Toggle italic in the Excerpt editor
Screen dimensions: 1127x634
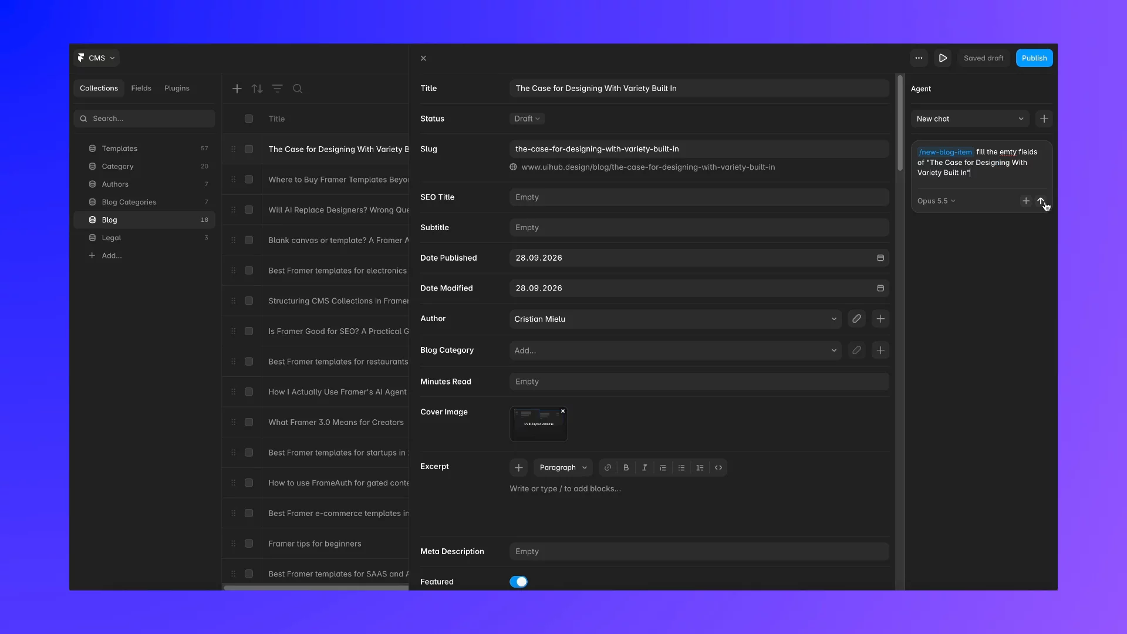pos(645,468)
